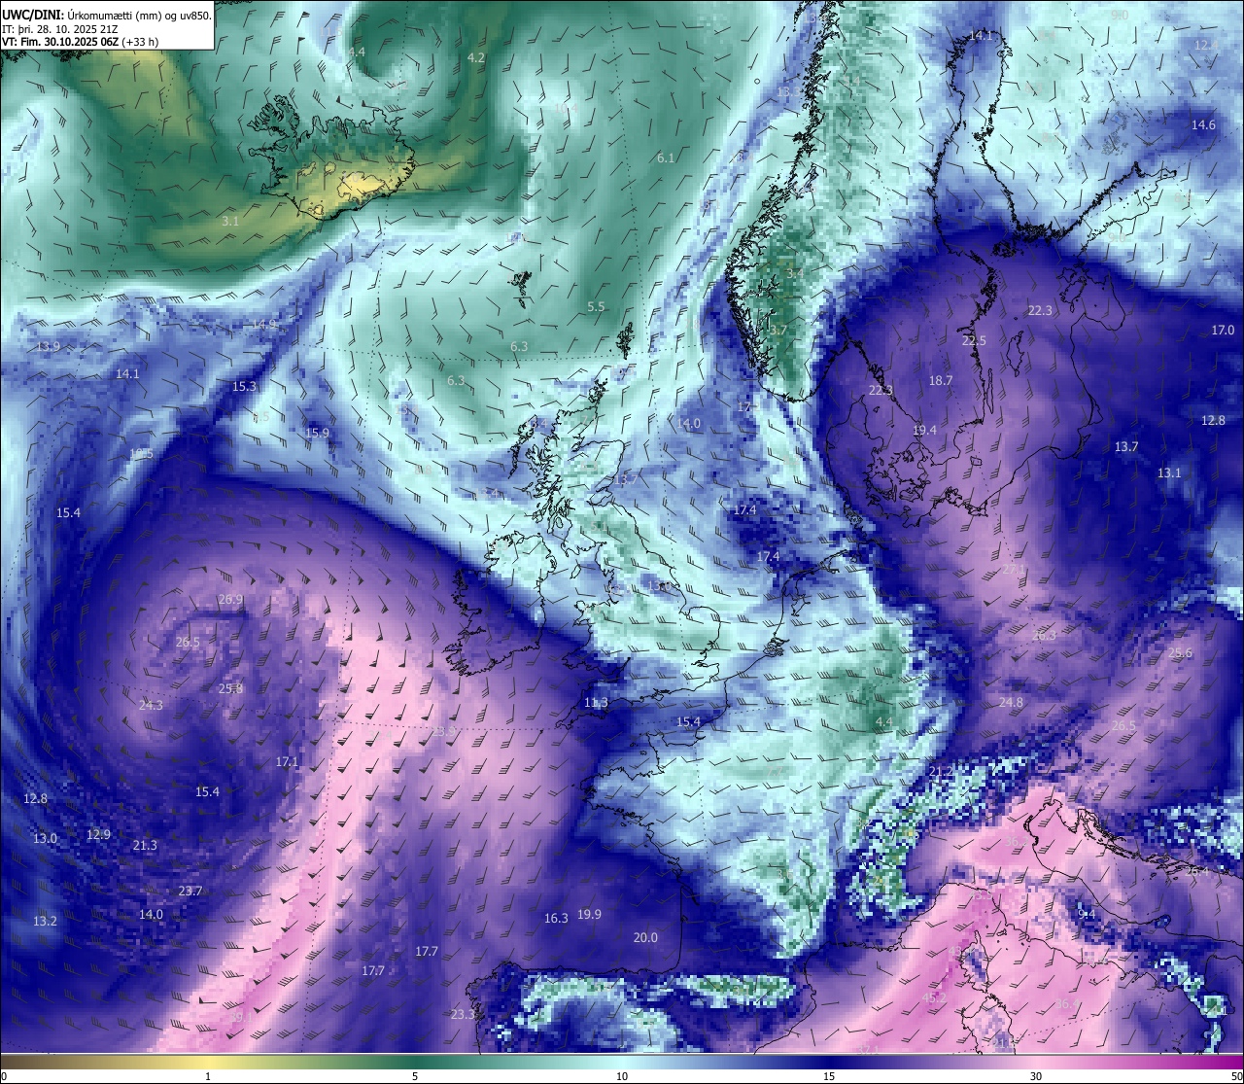
Task: Click the 24.8 value label
Action: 1011,702
